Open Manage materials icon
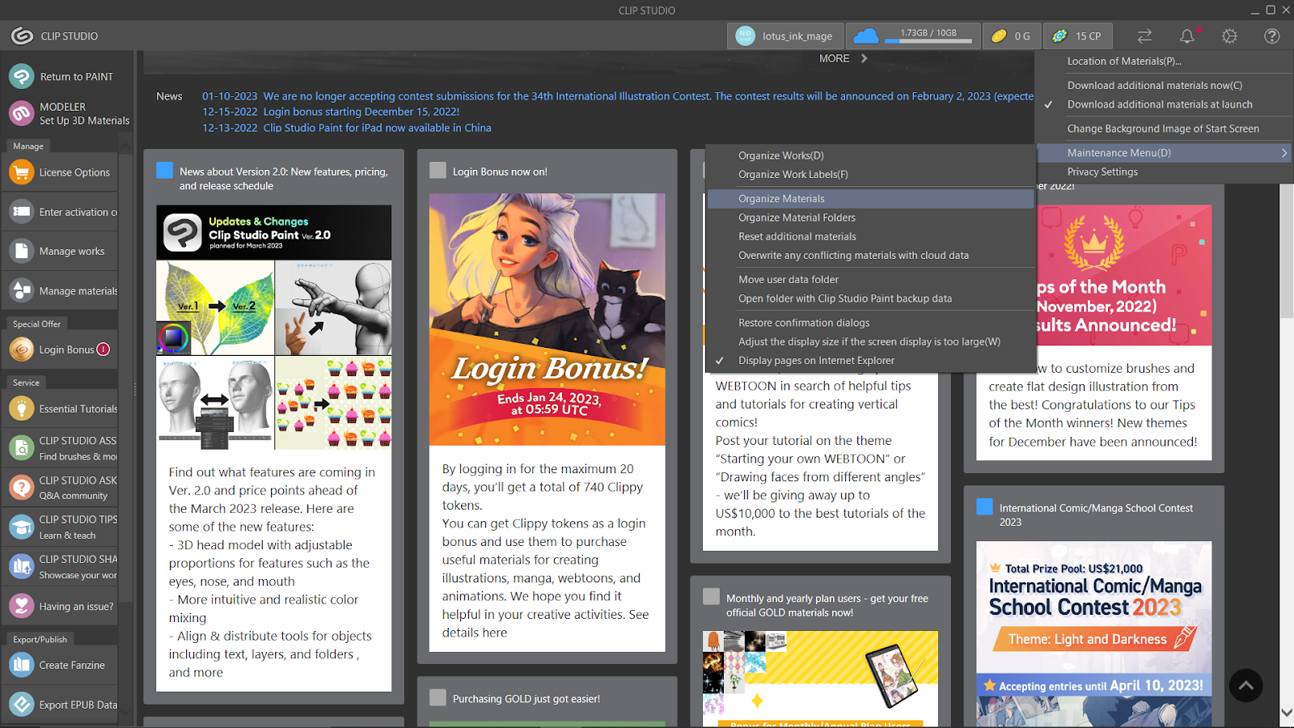 [x=21, y=290]
